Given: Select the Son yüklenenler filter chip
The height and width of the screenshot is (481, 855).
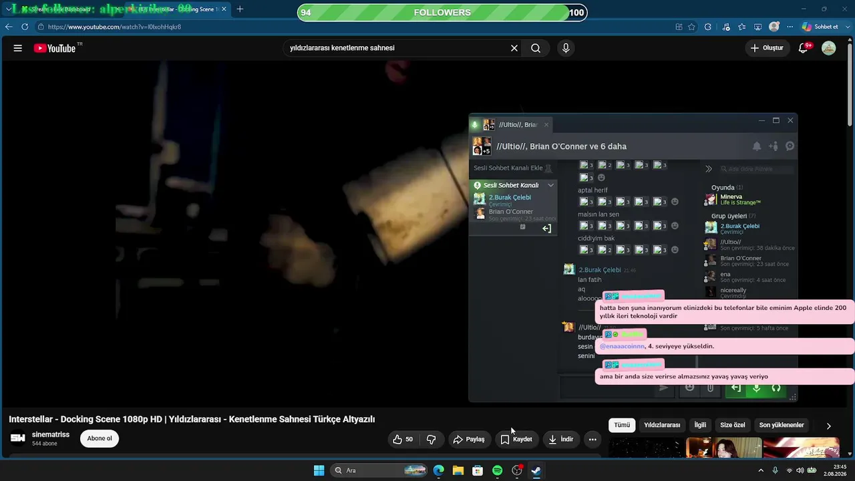Looking at the screenshot, I should coord(782,425).
